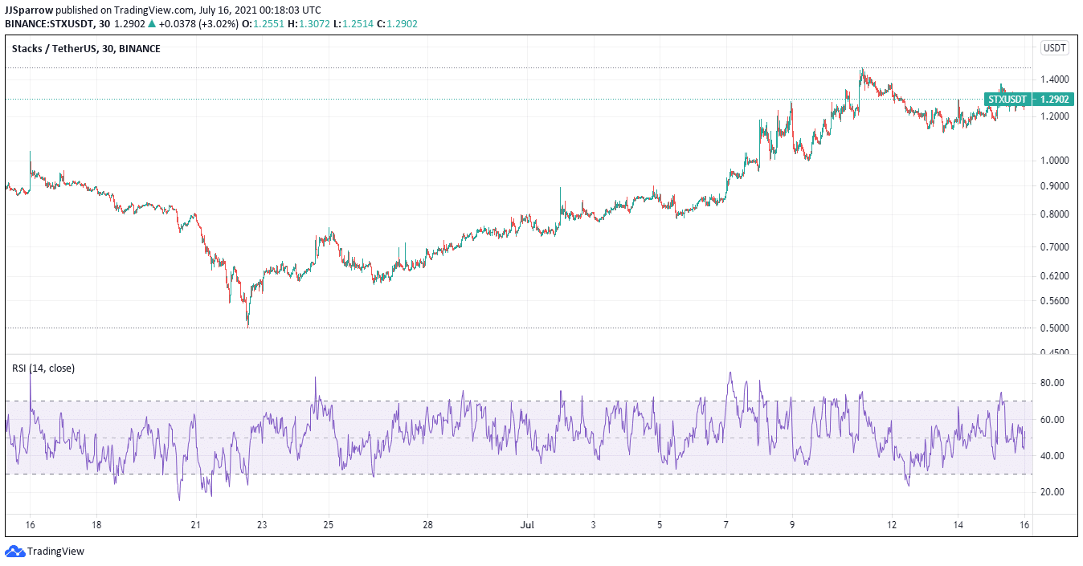Viewport: 1083px width, 566px height.
Task: Click the Stacks / TetherUS chart title
Action: (x=86, y=49)
